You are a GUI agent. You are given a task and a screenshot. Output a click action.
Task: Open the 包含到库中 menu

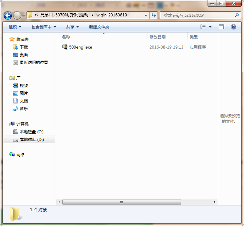44,27
